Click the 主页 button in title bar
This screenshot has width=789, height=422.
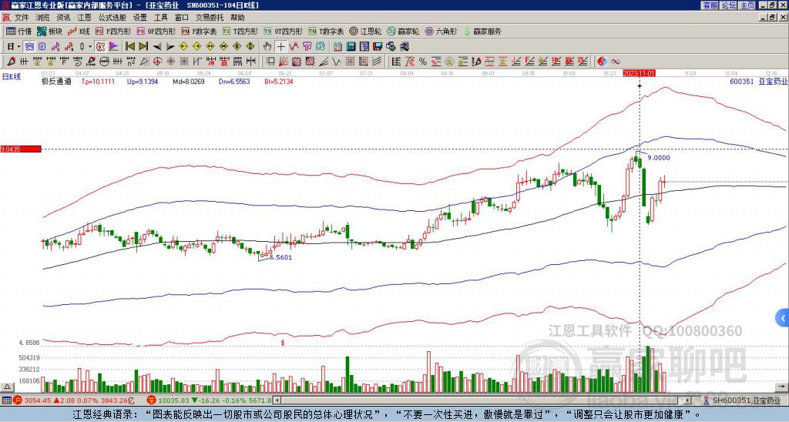747,5
